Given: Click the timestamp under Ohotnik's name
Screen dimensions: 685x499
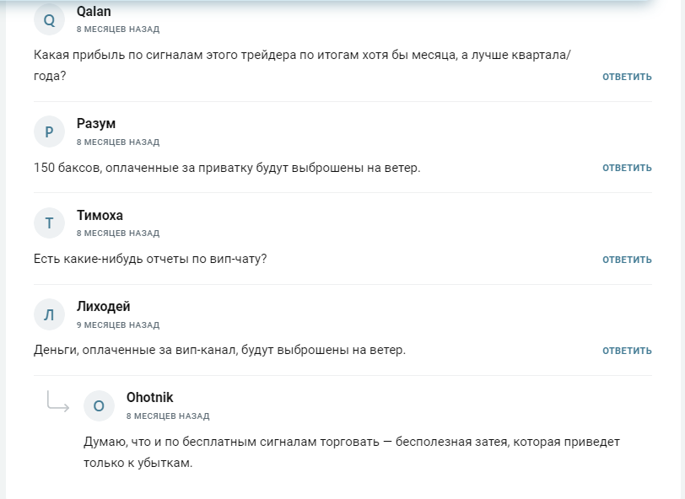Looking at the screenshot, I should (x=168, y=416).
